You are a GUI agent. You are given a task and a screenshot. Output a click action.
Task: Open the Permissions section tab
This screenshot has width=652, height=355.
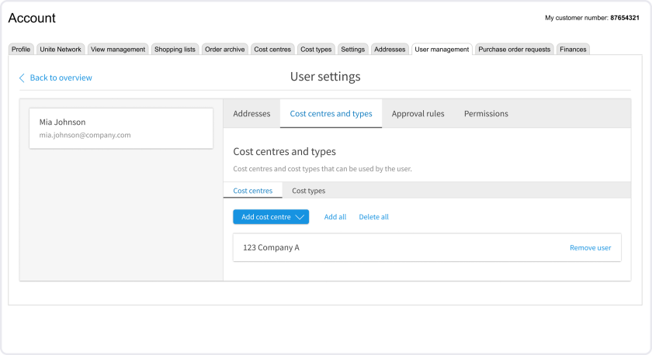486,114
